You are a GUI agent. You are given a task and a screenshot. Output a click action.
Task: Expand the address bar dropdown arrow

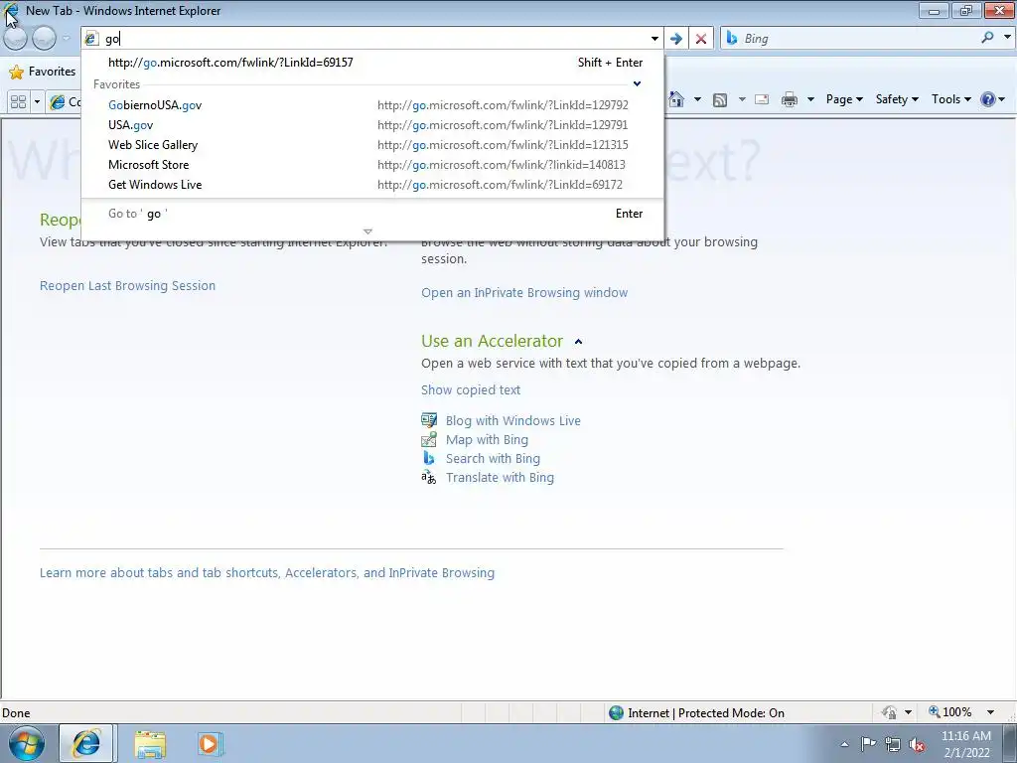click(654, 39)
